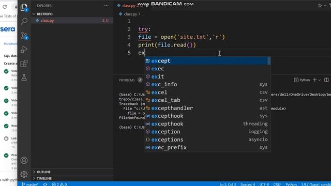Open the Search view in activity bar
This screenshot has width=331, height=186.
(24, 21)
